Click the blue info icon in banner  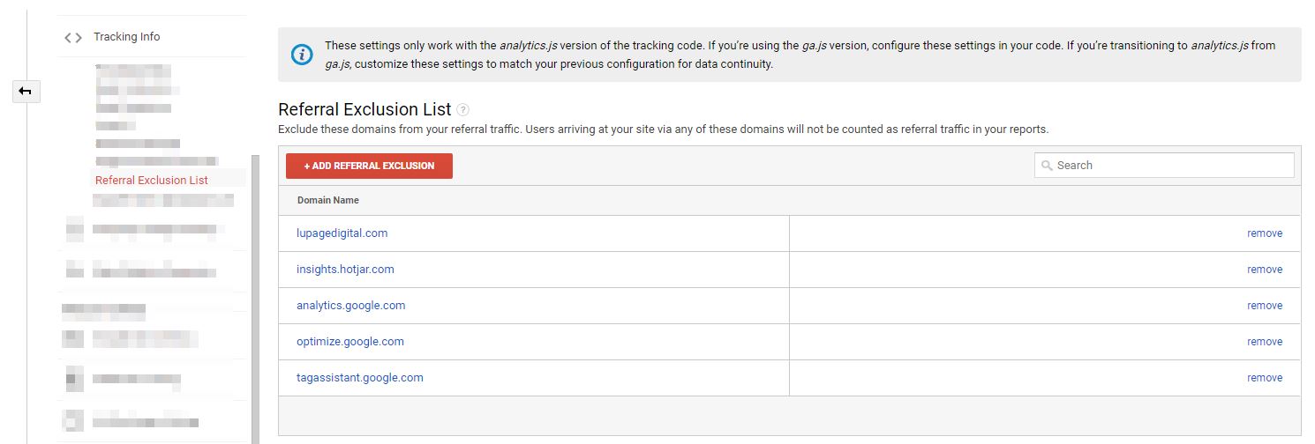click(x=302, y=55)
